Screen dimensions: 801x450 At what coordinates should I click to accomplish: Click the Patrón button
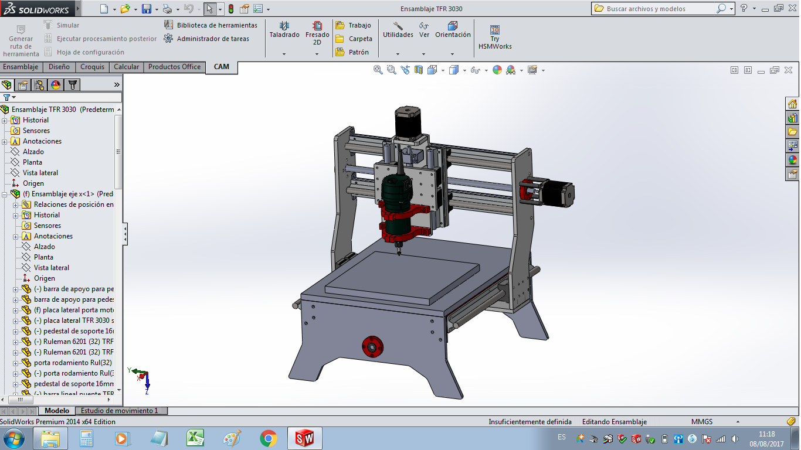352,52
